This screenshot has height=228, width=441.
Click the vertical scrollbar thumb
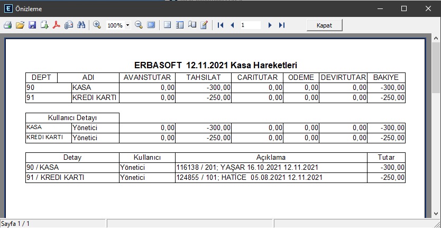436,68
